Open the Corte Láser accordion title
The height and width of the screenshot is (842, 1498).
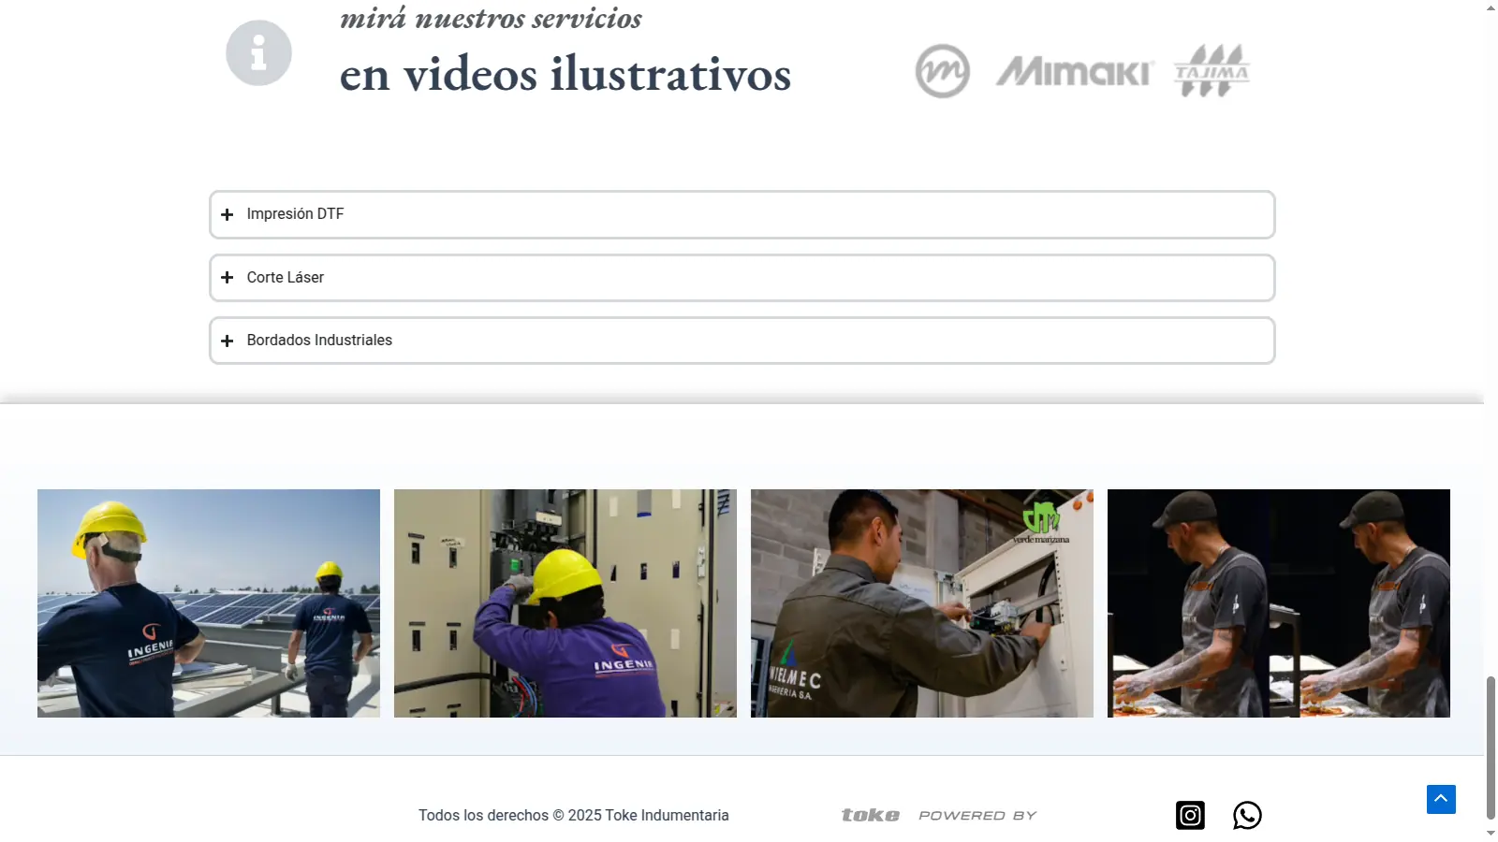tap(285, 278)
